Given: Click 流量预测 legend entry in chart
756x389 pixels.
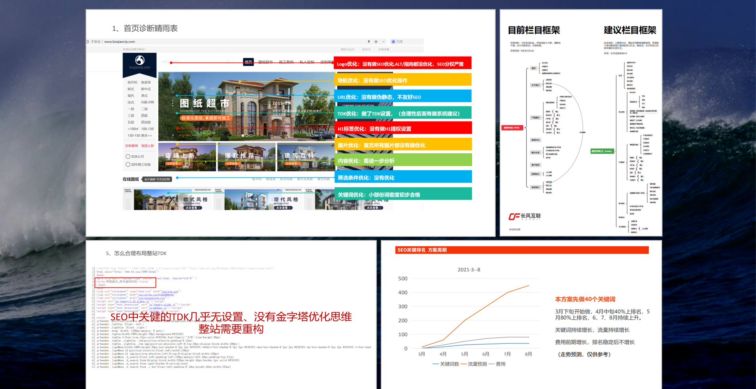Looking at the screenshot, I should click(473, 364).
